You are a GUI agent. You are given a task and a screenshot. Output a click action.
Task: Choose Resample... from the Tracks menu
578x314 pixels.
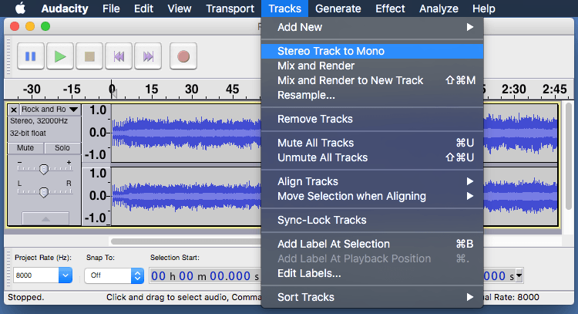pos(372,95)
